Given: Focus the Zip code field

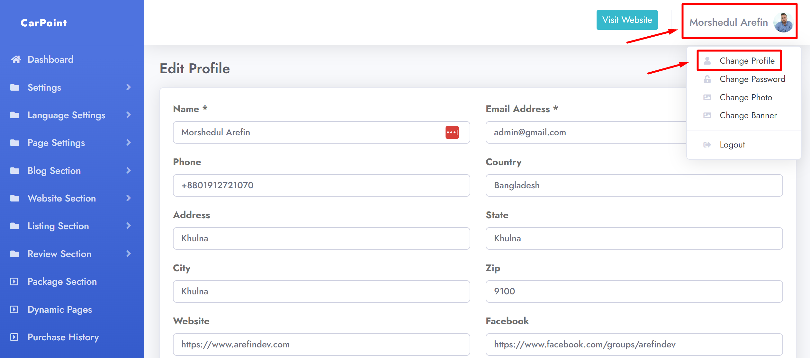Looking at the screenshot, I should pos(634,291).
